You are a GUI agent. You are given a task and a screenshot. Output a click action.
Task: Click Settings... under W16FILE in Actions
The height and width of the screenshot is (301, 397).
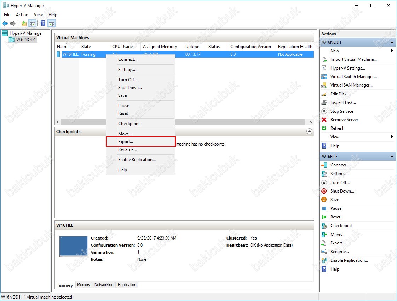coord(339,174)
